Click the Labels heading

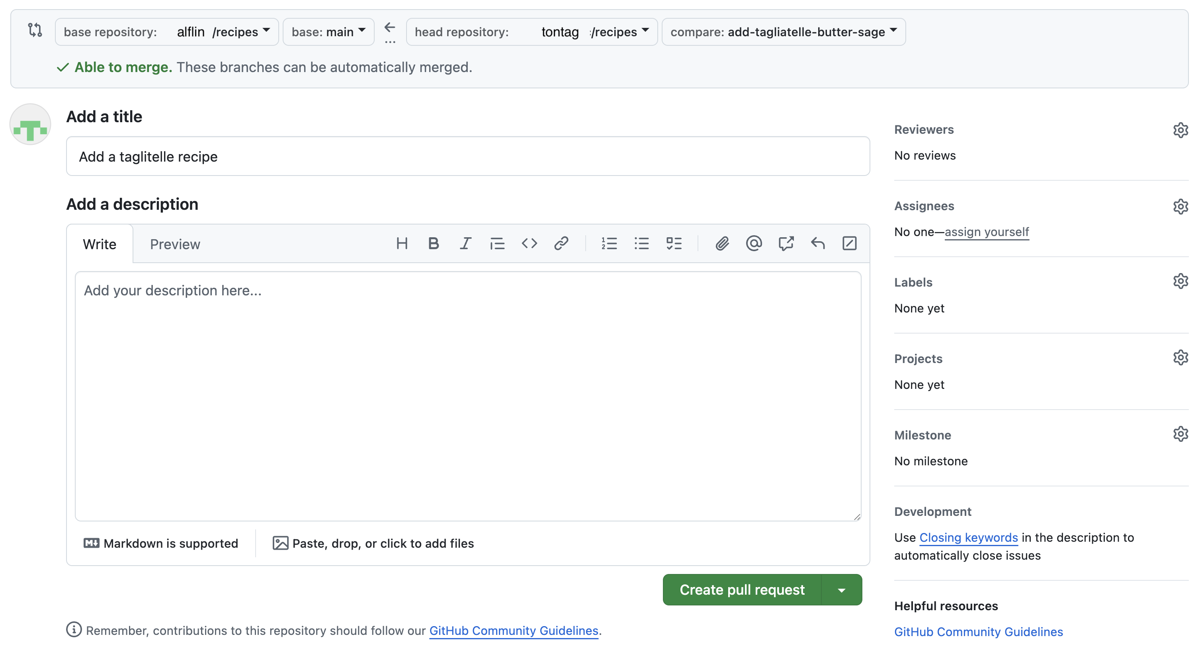pyautogui.click(x=913, y=282)
